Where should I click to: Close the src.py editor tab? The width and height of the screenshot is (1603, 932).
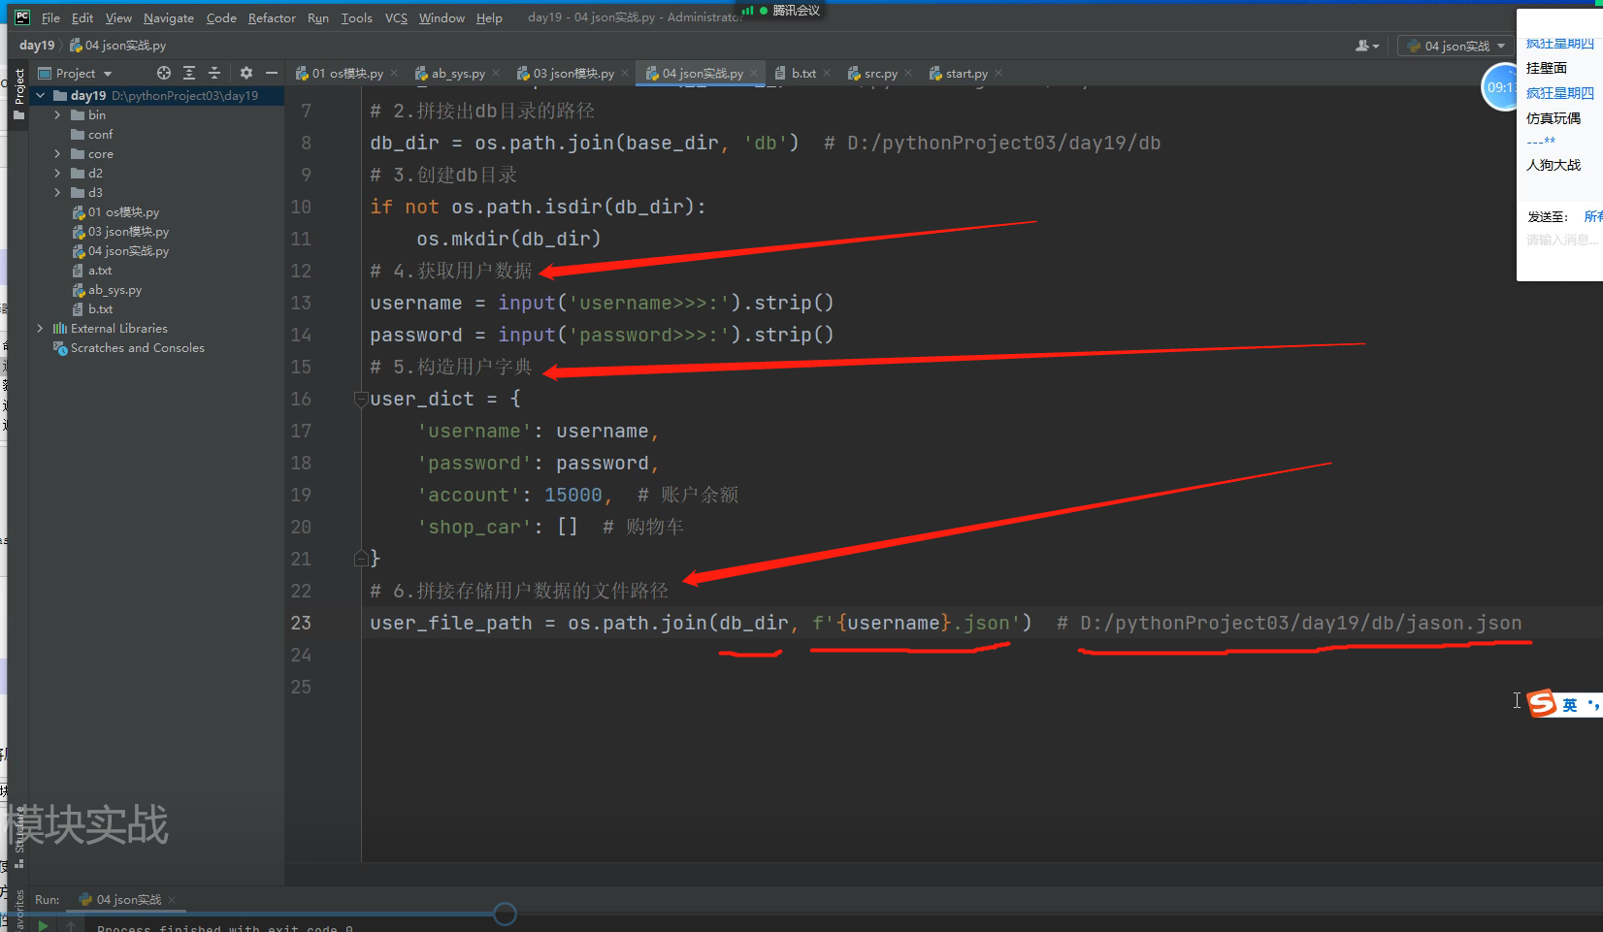[908, 73]
